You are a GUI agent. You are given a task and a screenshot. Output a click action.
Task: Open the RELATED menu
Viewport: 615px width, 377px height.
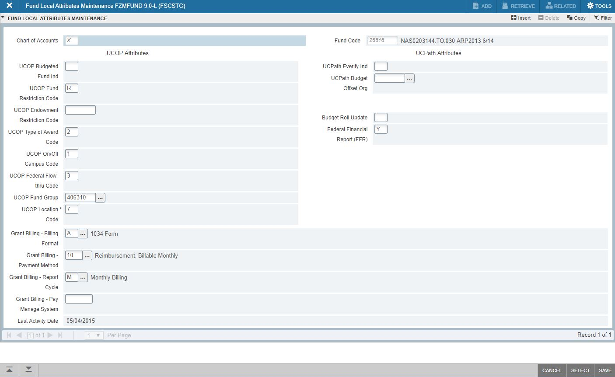pyautogui.click(x=560, y=6)
